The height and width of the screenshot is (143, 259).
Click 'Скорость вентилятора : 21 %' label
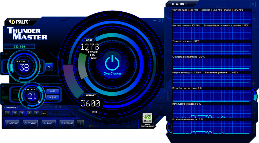189,57
